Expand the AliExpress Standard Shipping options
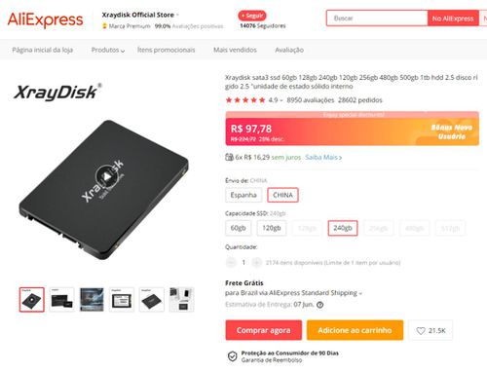487x373 pixels. 360,293
